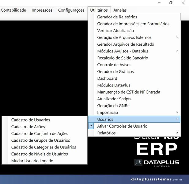Close the Utilitários menu tab

99,10
